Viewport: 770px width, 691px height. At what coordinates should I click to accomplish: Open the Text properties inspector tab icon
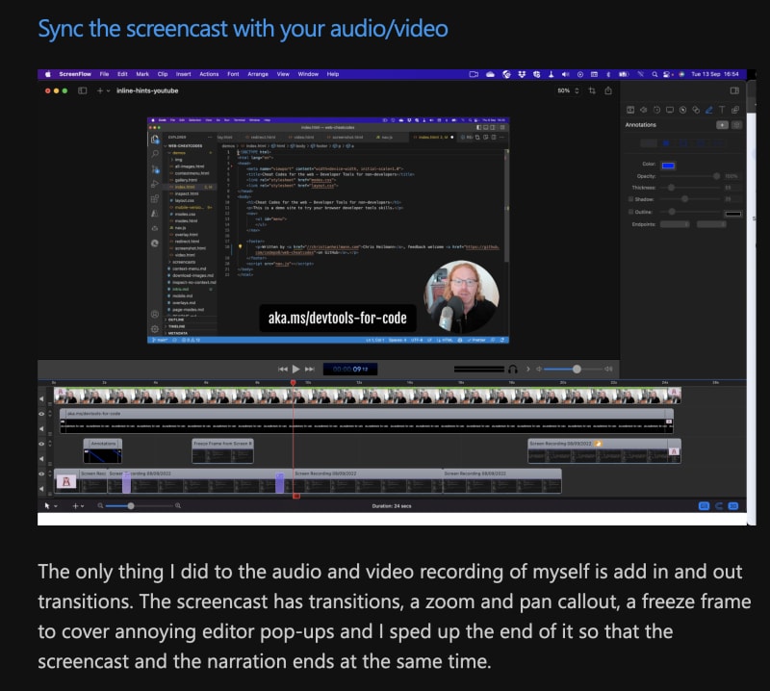pos(722,110)
